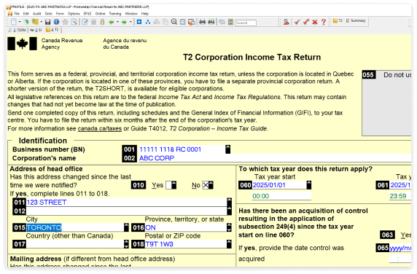
Task: Click the empty address line 012 field
Action: coord(126,211)
